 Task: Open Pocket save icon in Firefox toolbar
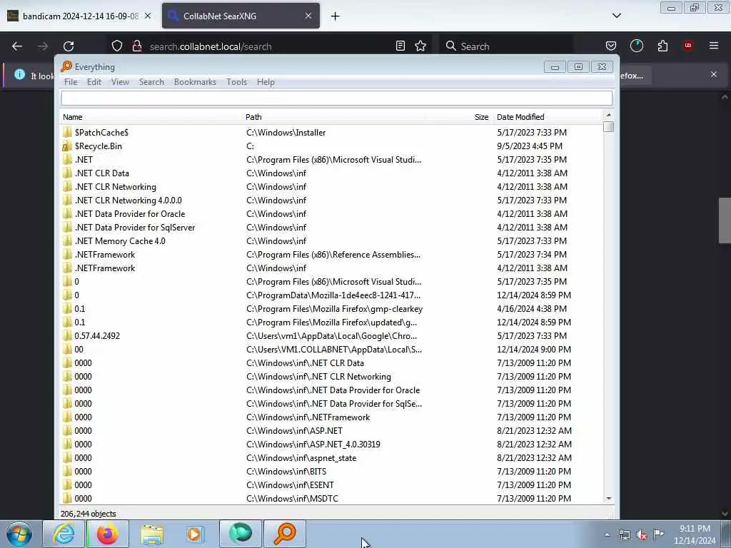pos(611,46)
